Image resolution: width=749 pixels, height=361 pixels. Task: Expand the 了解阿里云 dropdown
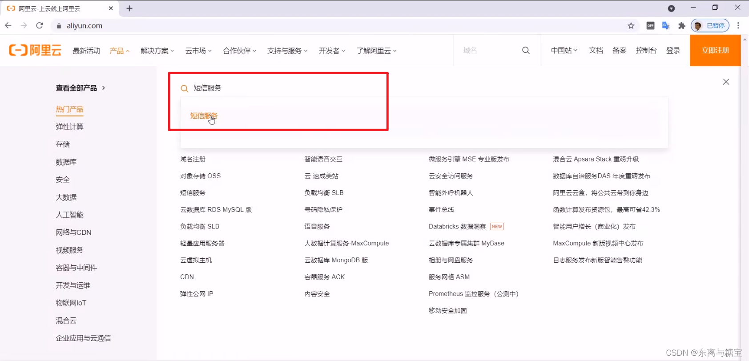click(x=376, y=51)
